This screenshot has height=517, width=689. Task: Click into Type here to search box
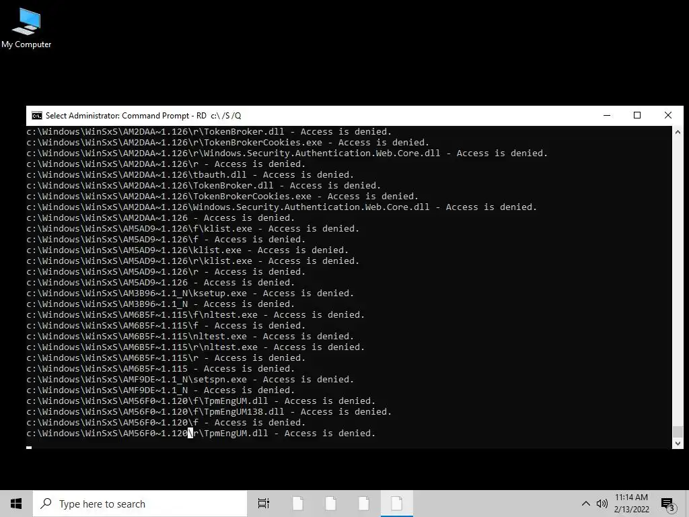(140, 504)
